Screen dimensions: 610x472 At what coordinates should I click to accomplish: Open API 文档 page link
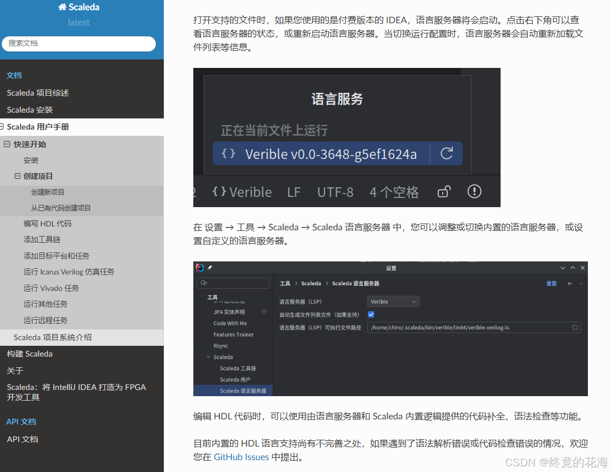tap(22, 439)
